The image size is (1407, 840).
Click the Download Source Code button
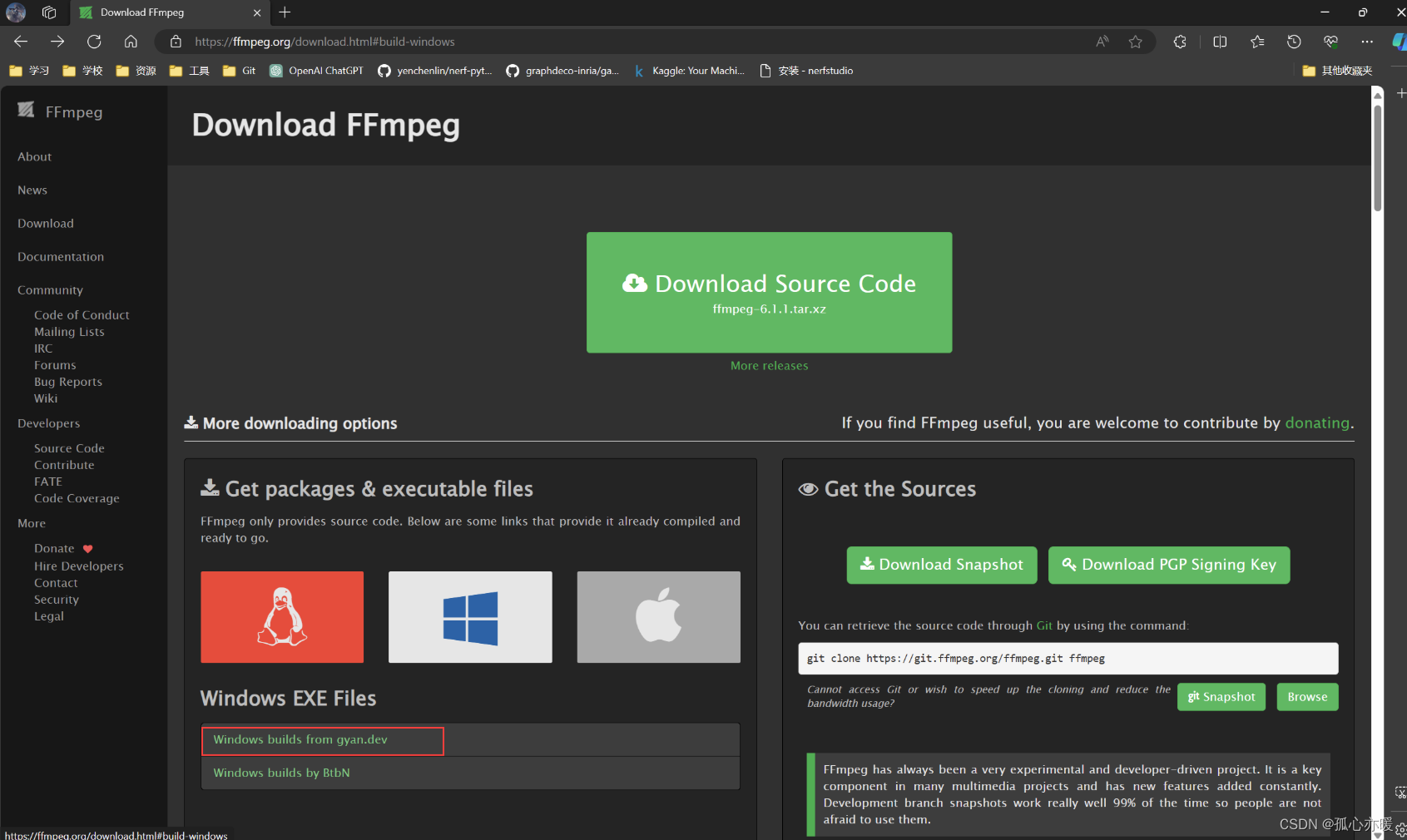tap(769, 292)
